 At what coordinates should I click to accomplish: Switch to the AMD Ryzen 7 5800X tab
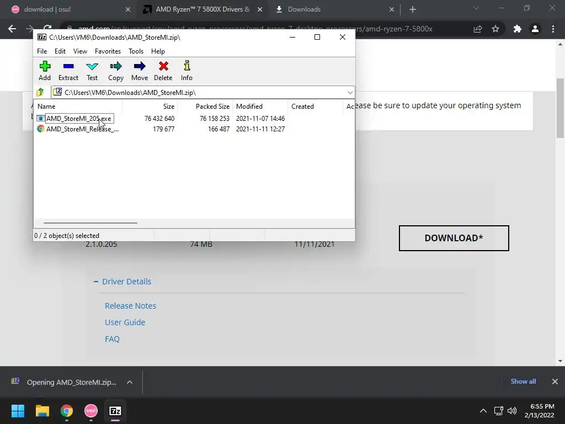(x=202, y=9)
